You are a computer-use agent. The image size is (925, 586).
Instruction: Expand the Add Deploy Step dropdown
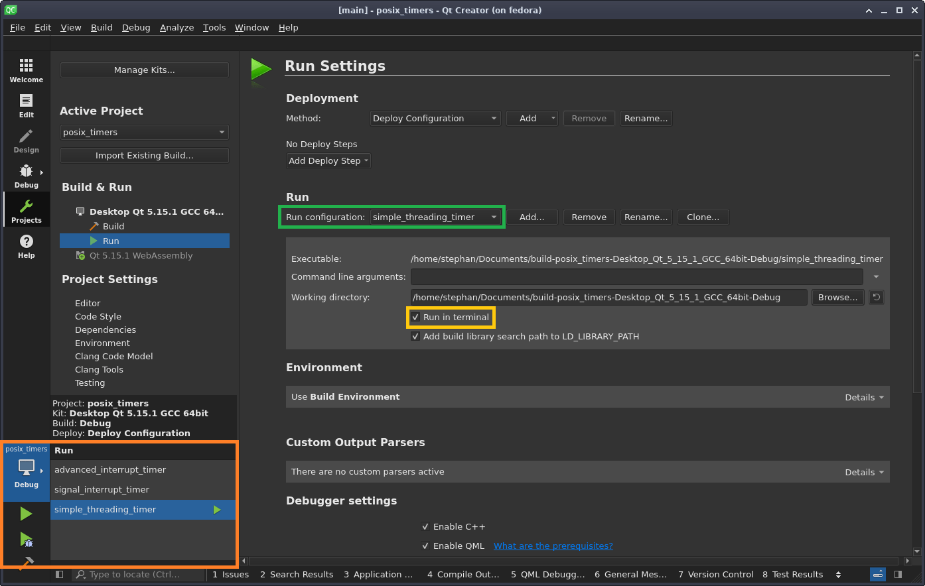click(328, 161)
